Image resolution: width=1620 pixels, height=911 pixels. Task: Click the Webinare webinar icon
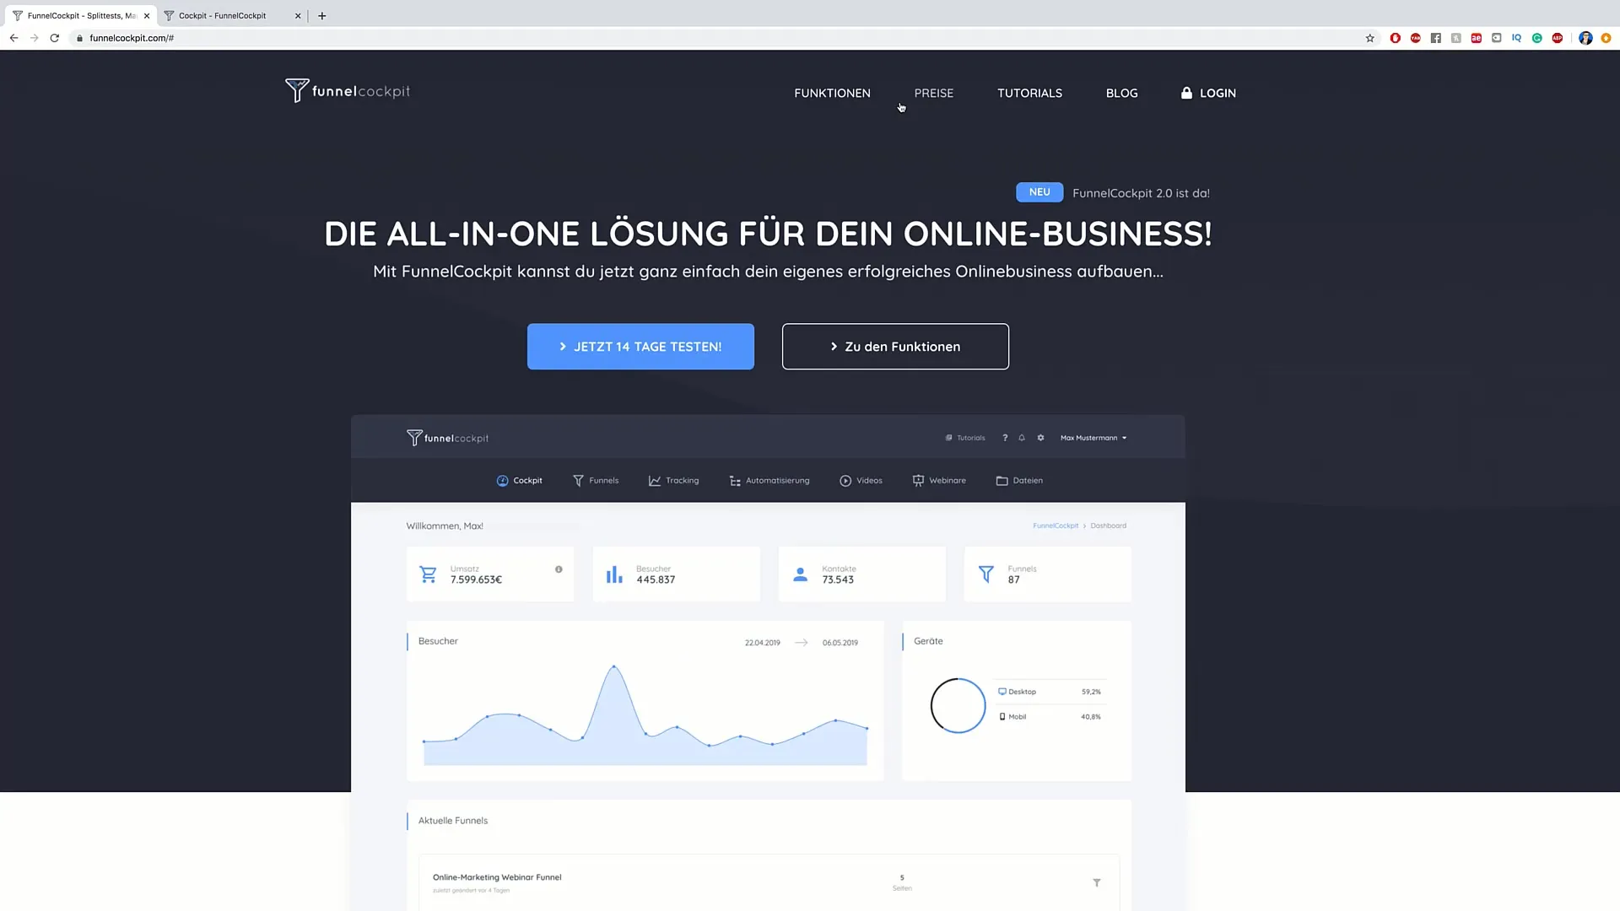[917, 479]
